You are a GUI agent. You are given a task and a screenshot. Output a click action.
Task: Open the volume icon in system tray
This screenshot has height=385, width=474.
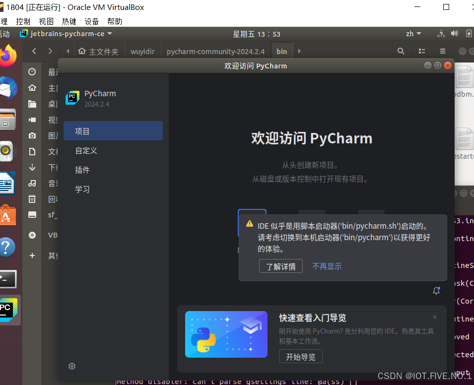click(454, 34)
